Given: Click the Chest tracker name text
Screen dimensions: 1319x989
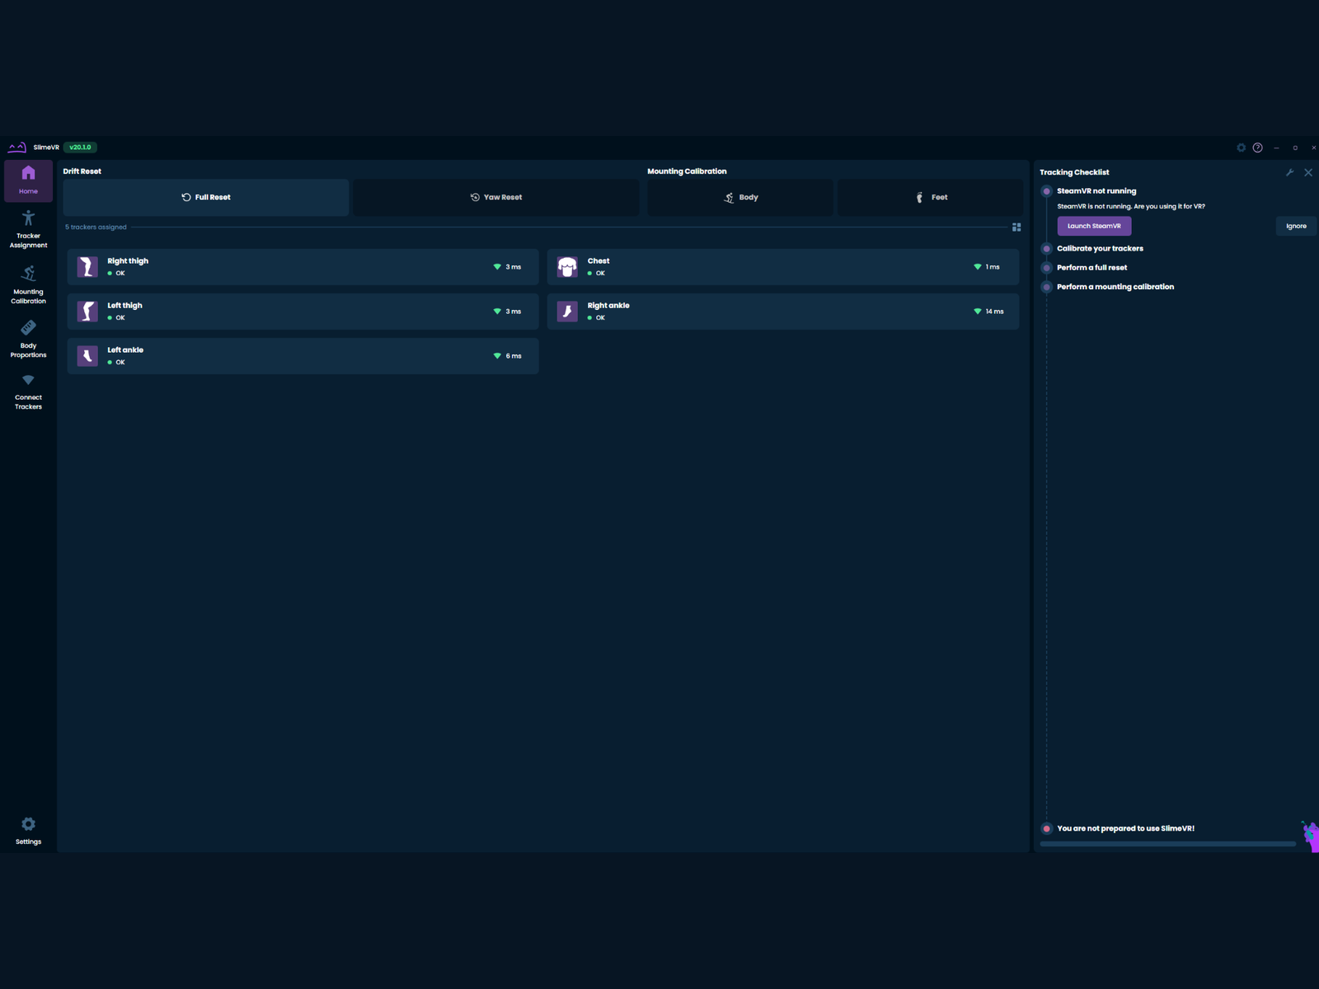Looking at the screenshot, I should pyautogui.click(x=598, y=261).
